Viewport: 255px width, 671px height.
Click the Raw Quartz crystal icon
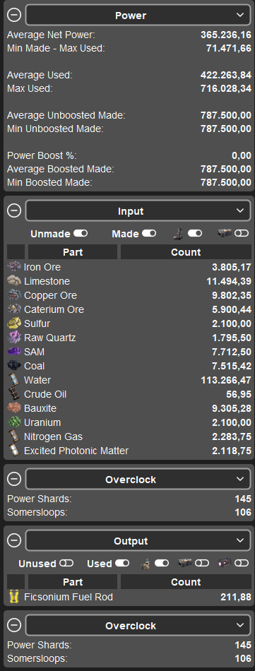click(x=14, y=338)
